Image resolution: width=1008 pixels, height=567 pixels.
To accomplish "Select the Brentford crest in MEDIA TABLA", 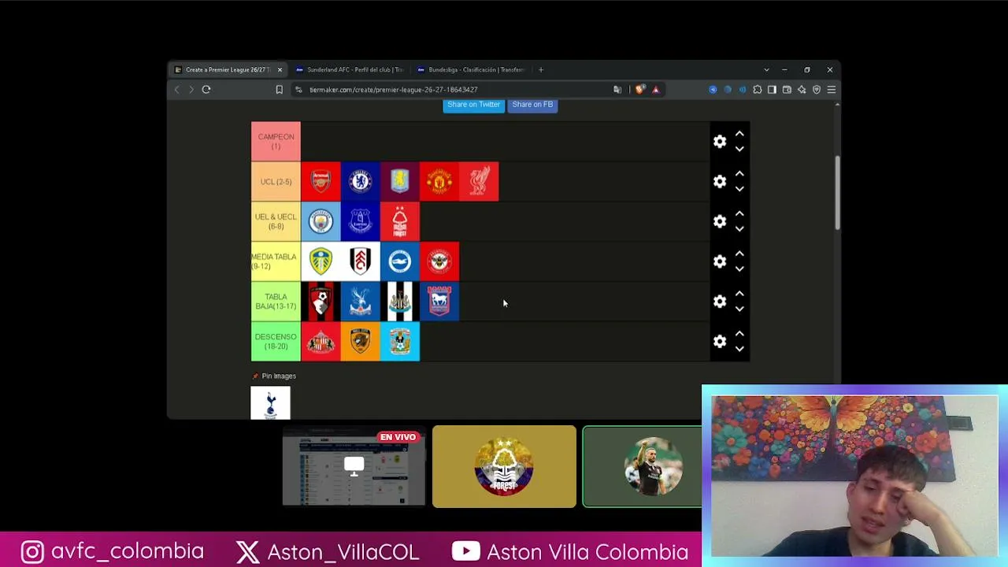I will (439, 261).
